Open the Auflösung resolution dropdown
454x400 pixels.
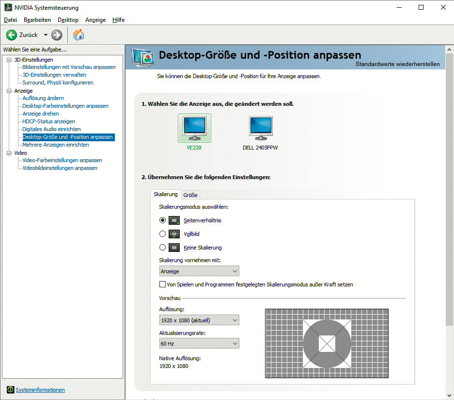point(199,320)
